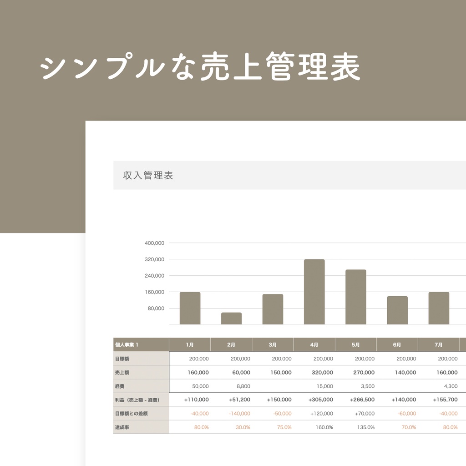This screenshot has height=466, width=466.
Task: Select achievement rate cell 160.0%
Action: (x=314, y=427)
